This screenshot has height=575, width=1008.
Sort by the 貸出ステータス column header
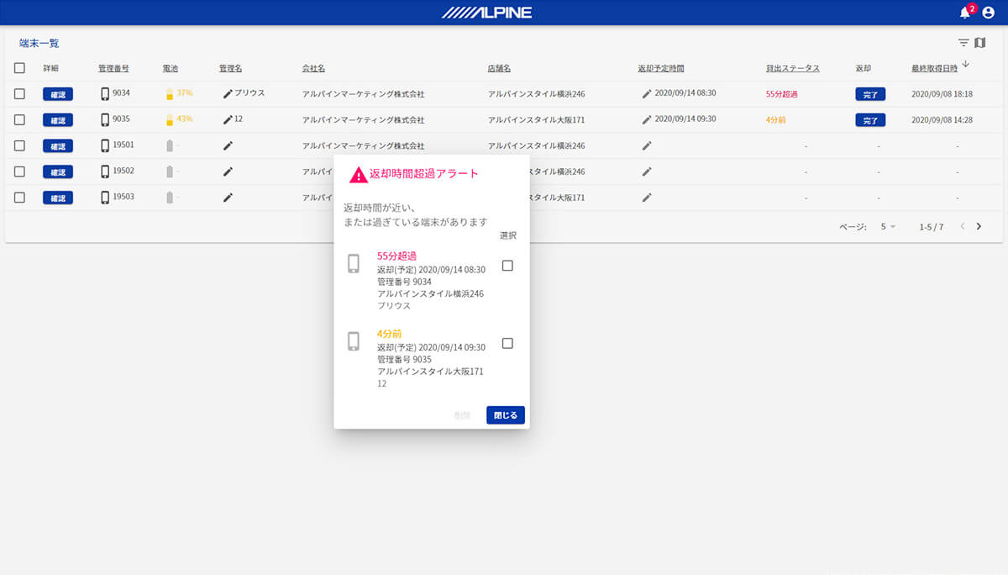[x=792, y=68]
